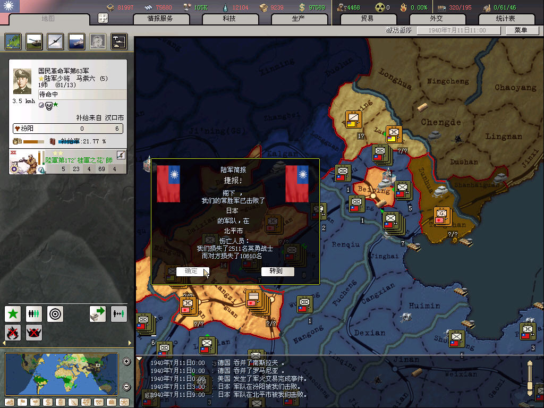Image resolution: width=544 pixels, height=408 pixels.
Task: Click the crosshair button beside map tab
Action: coord(103,18)
